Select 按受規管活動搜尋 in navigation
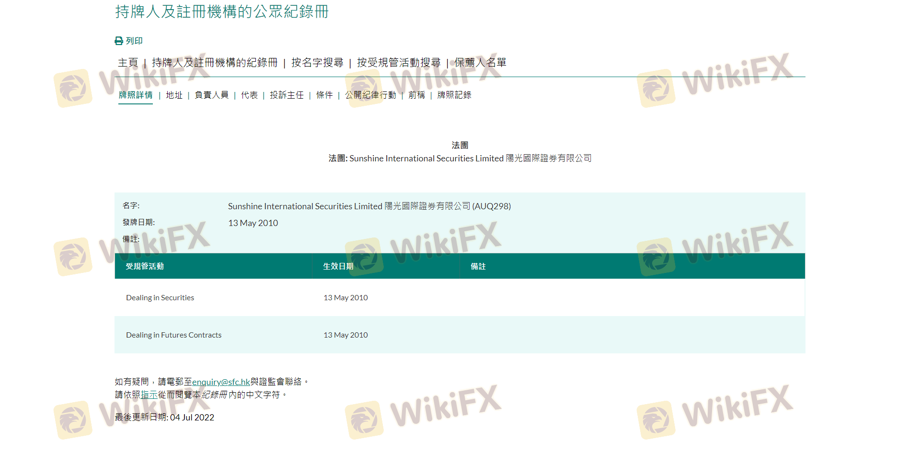Screen dimensions: 920x464 [399, 63]
